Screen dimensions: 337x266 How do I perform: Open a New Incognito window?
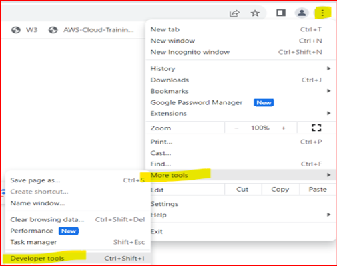click(x=240, y=52)
